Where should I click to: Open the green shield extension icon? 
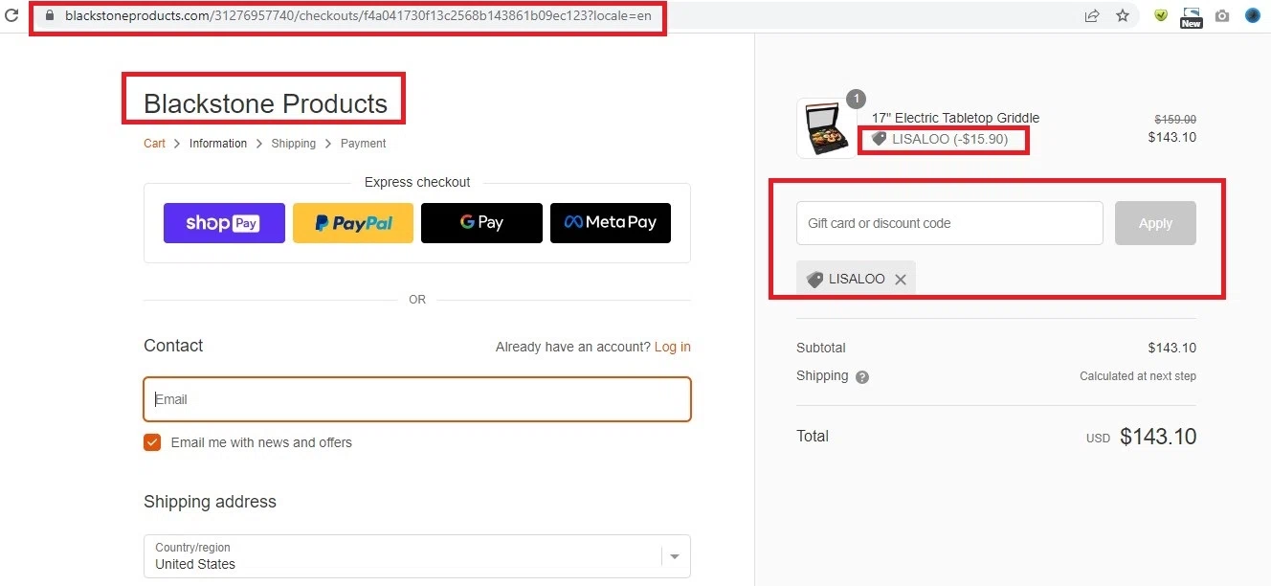(1161, 16)
